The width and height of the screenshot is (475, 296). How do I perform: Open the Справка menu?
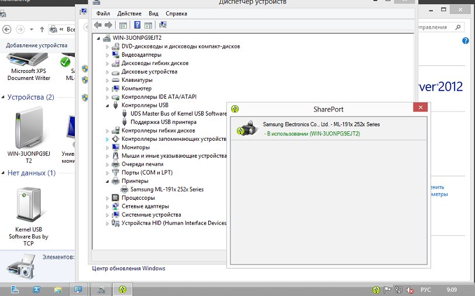(x=176, y=13)
